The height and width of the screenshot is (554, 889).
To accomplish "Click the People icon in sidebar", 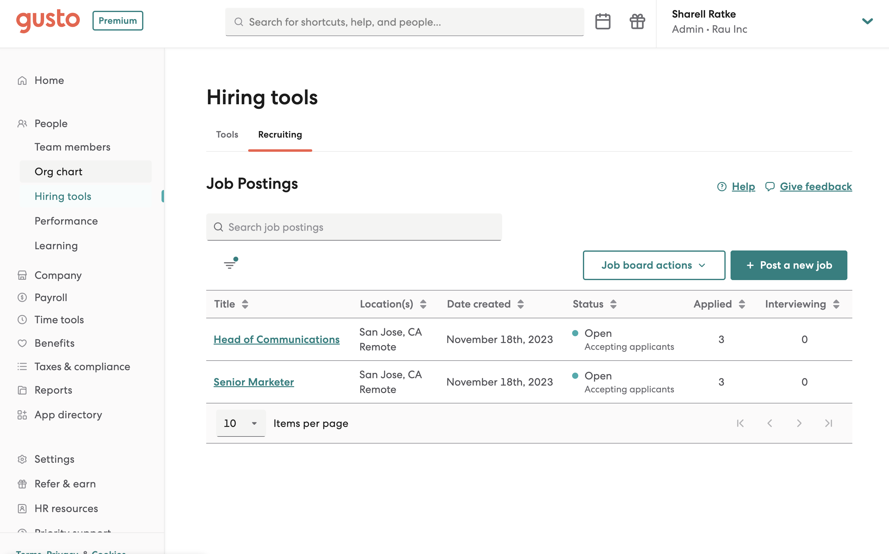I will [x=22, y=123].
